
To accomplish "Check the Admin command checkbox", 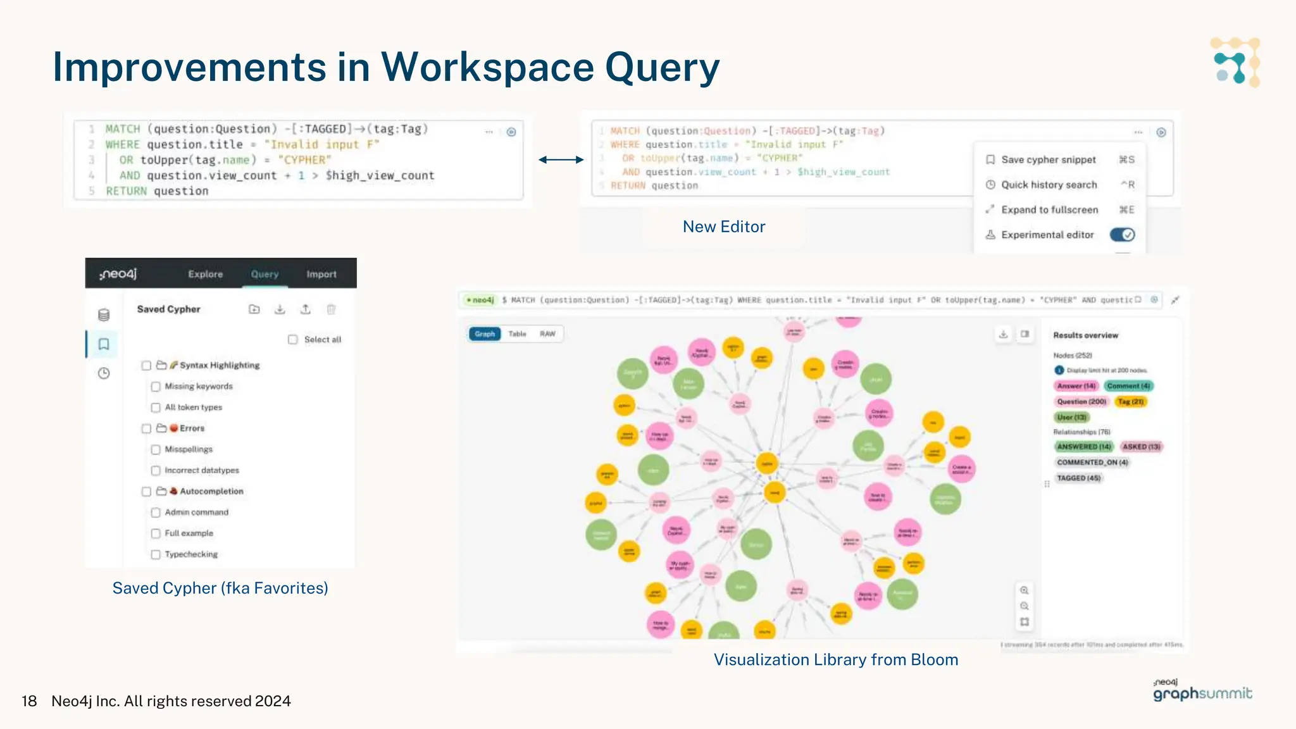I will [x=156, y=512].
